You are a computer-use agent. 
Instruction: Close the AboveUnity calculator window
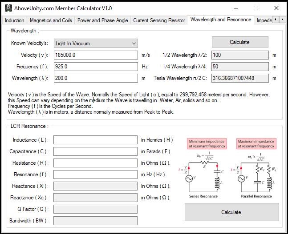coord(276,8)
